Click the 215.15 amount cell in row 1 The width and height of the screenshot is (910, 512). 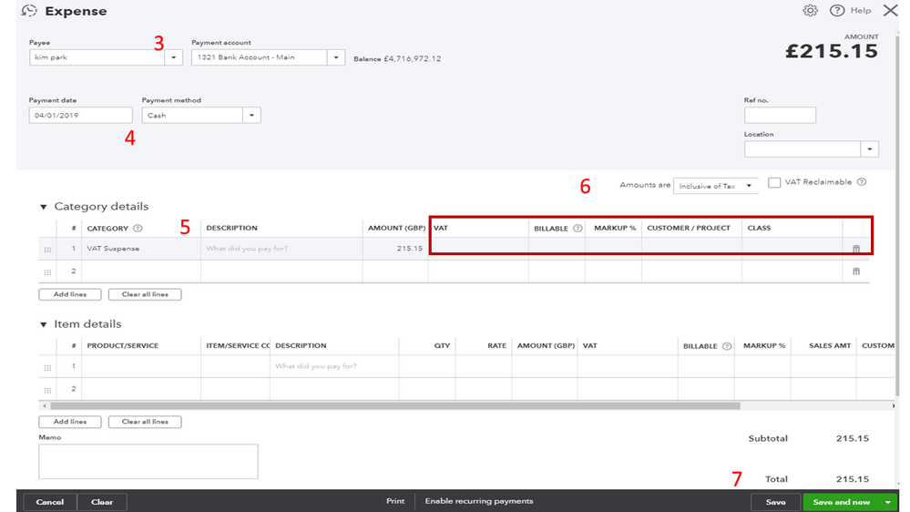click(395, 249)
